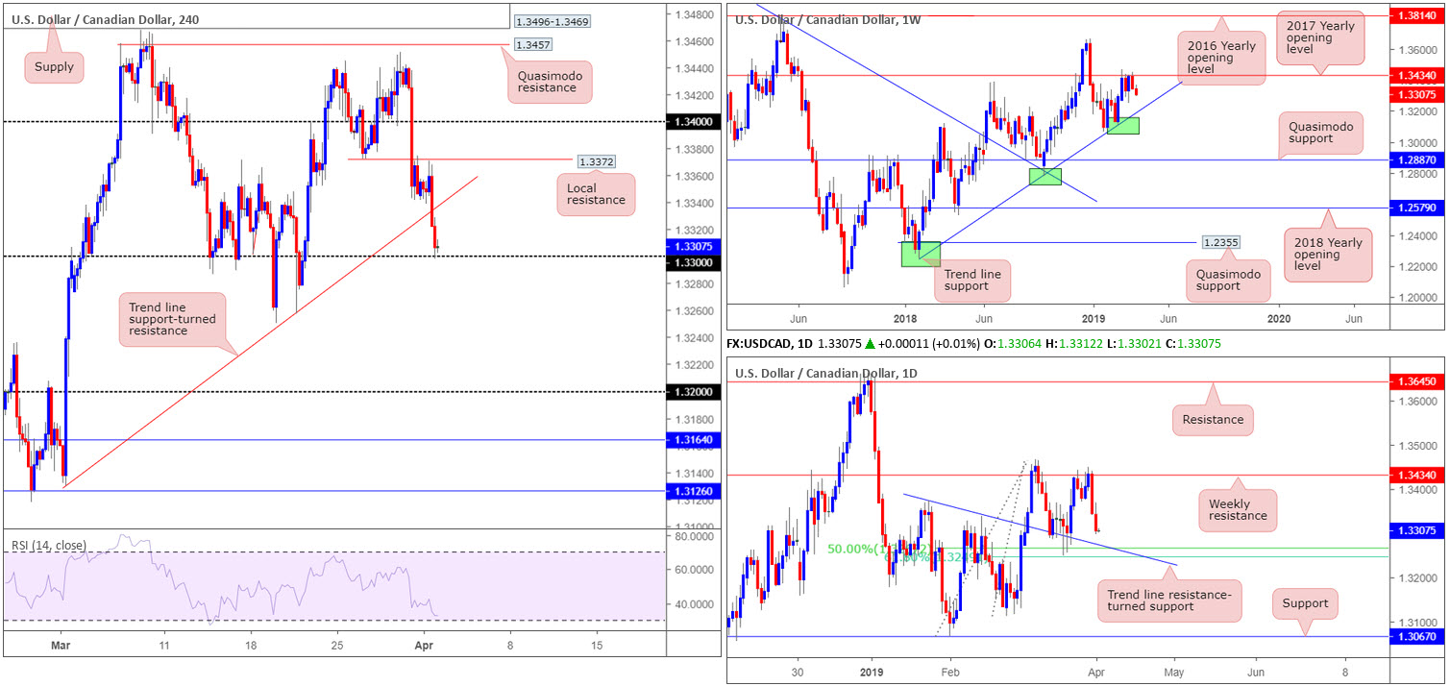The height and width of the screenshot is (686, 1450).
Task: Select the 1.33075 price label on the daily chart
Action: tap(1418, 530)
